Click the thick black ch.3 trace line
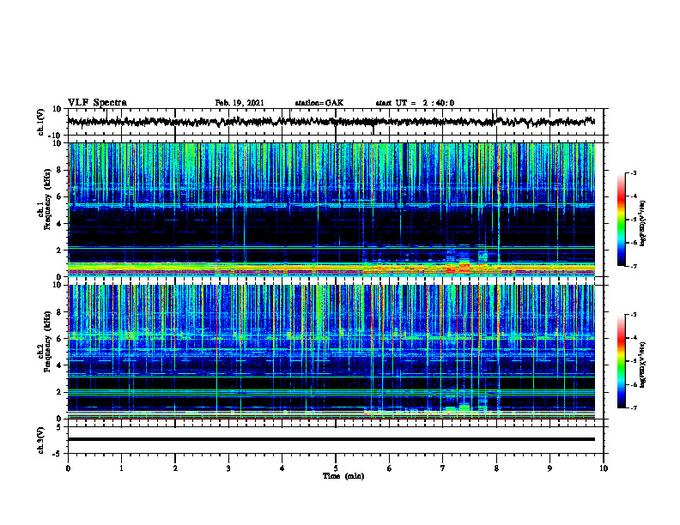The width and height of the screenshot is (680, 525). (x=331, y=439)
